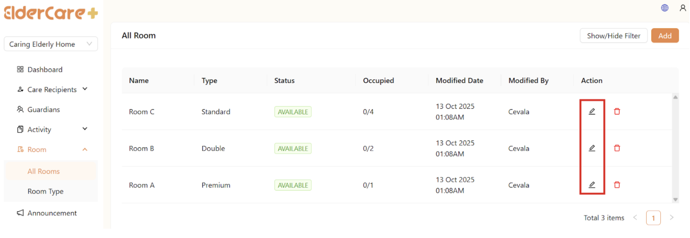Click the edit pencil icon for Room A
690x238 pixels.
[x=592, y=185]
